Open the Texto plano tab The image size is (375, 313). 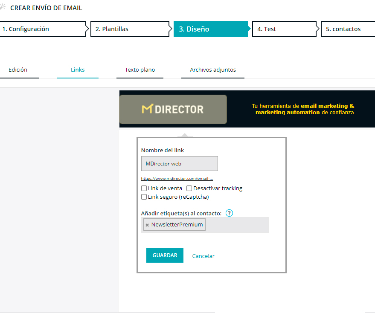140,70
